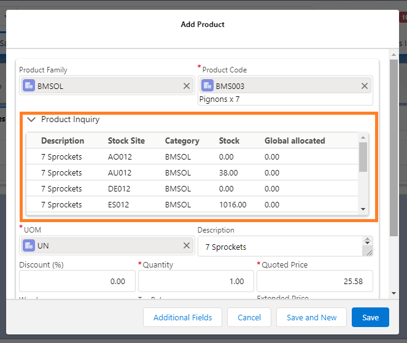
Task: Click the UN UOM record icon
Action: click(29, 245)
